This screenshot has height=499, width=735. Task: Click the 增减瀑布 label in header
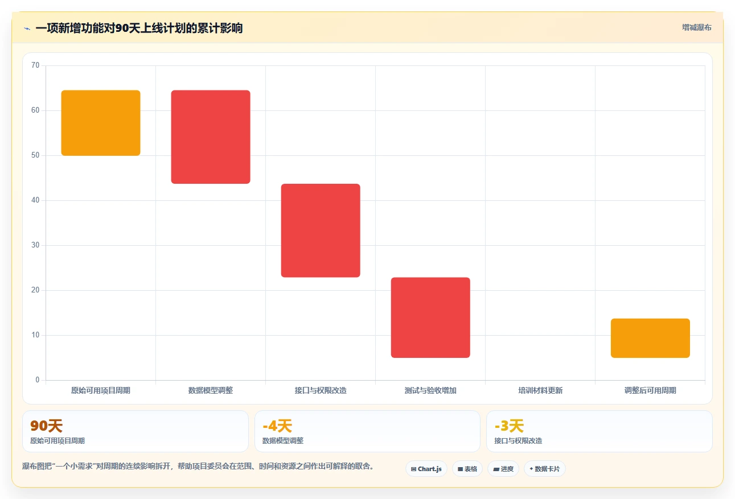697,27
